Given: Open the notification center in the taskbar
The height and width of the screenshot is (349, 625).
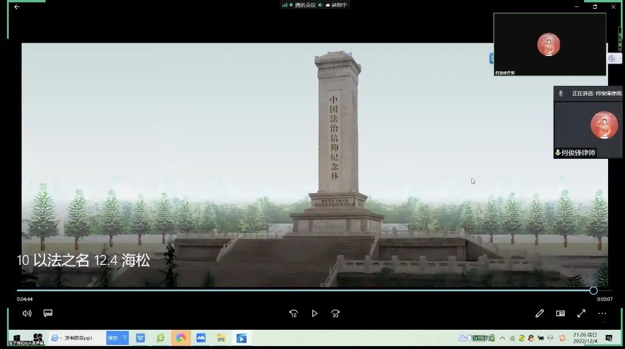Looking at the screenshot, I should 609,338.
